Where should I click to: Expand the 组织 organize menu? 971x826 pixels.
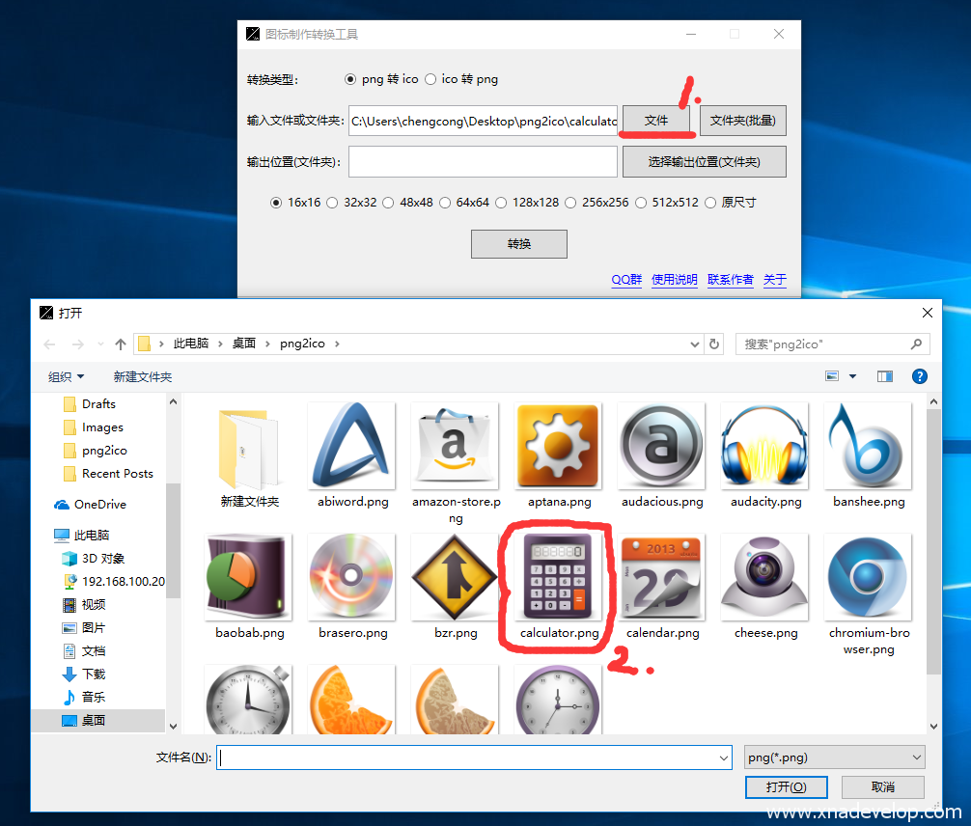[67, 376]
